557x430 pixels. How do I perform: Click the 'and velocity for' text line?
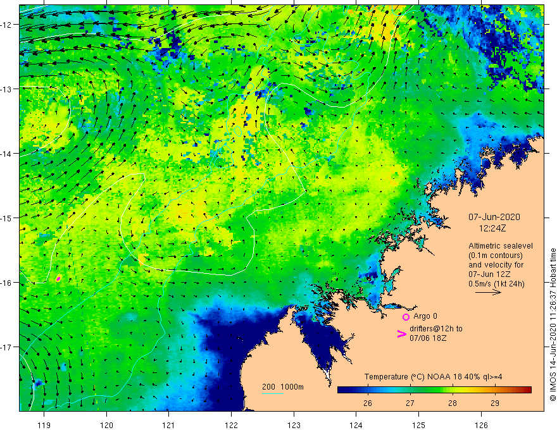(496, 265)
